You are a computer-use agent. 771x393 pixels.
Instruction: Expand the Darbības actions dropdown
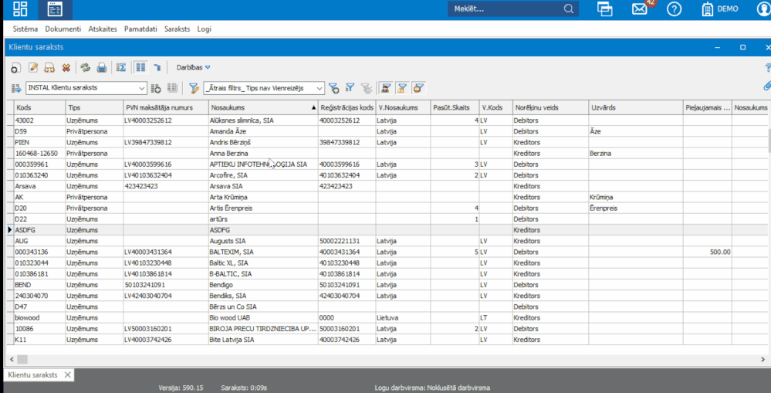click(193, 68)
